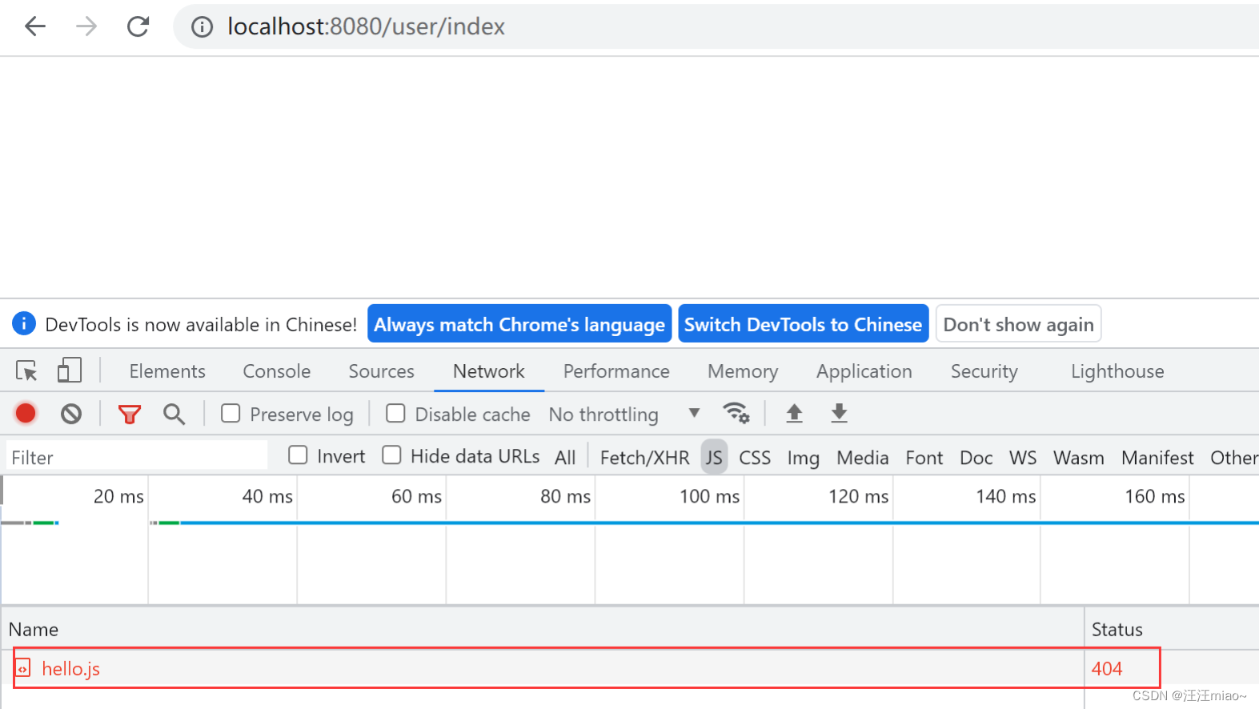Switch to the Application tab
The image size is (1259, 709).
pos(864,371)
